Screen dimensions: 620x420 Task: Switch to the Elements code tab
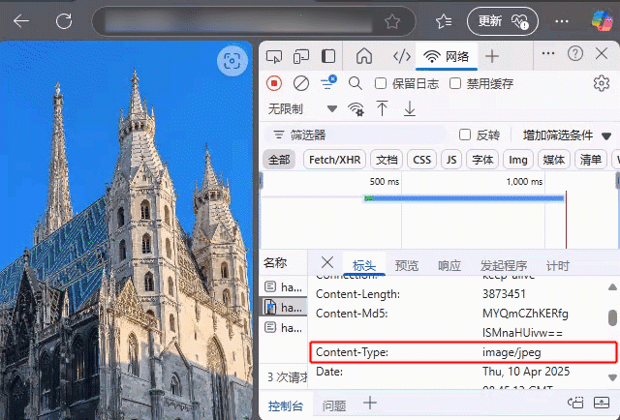(x=402, y=56)
